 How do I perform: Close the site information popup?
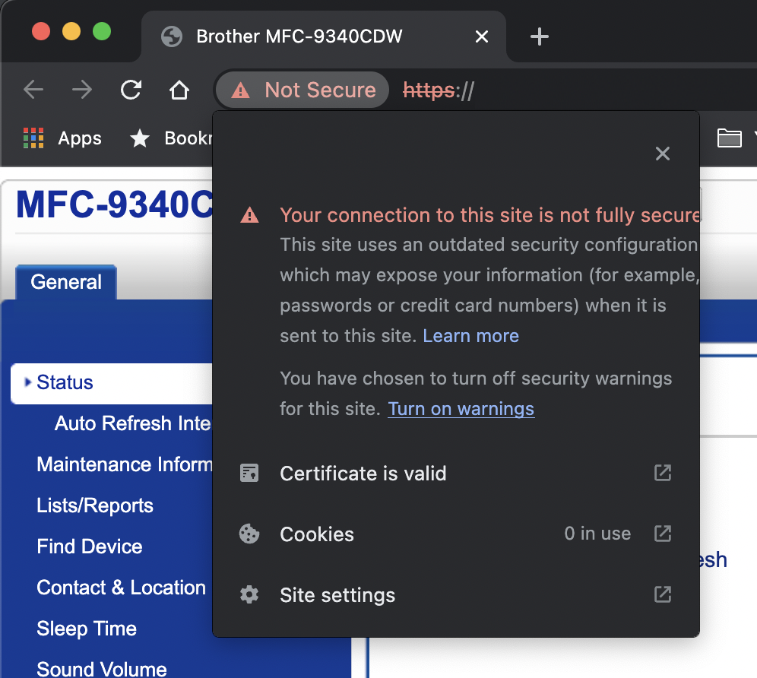(663, 154)
